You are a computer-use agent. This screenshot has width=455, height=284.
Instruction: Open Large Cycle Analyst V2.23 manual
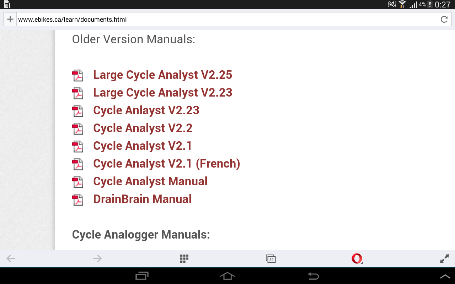click(162, 93)
